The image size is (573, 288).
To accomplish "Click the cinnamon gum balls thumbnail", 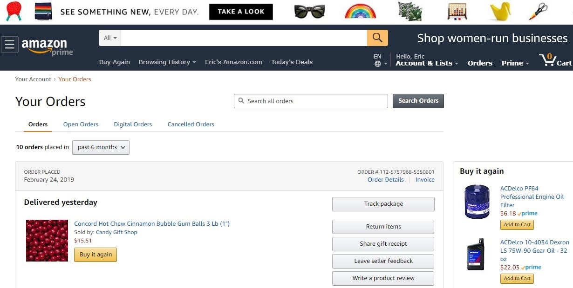I will pyautogui.click(x=47, y=241).
